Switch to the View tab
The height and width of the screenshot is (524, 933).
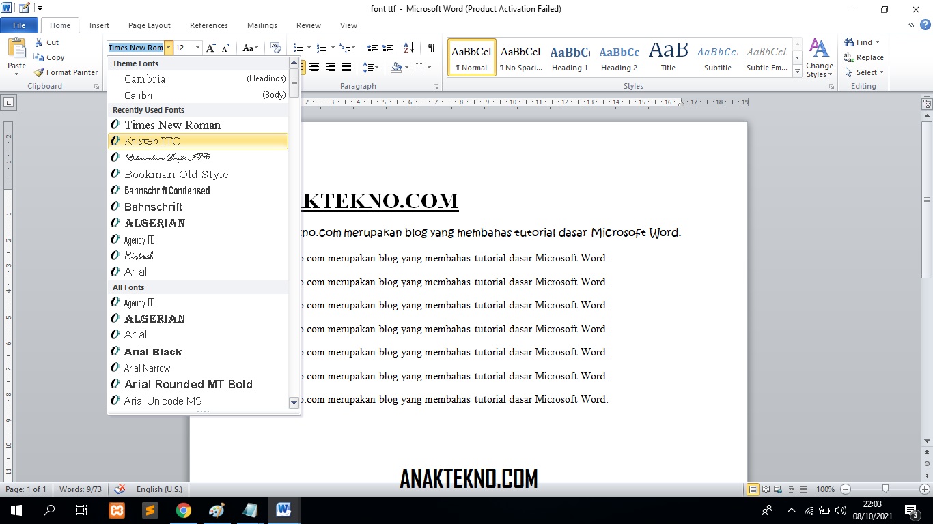[x=348, y=25]
